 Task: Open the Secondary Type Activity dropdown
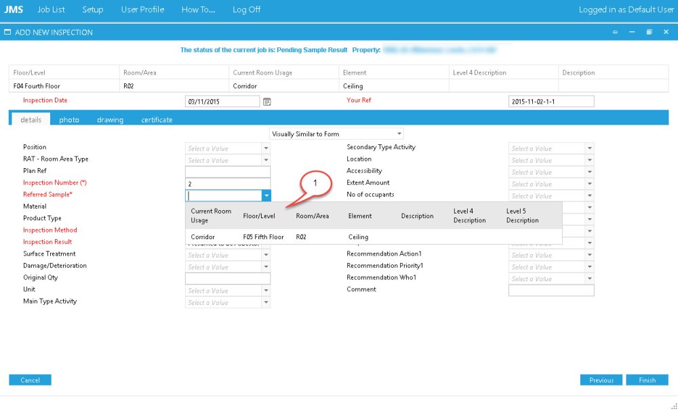[x=589, y=148]
